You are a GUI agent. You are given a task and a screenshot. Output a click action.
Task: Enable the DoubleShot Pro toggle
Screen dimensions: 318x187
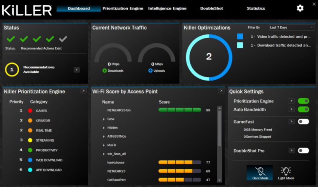point(303,151)
